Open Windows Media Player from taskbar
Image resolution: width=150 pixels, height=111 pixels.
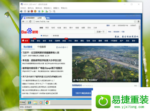(x=41, y=103)
